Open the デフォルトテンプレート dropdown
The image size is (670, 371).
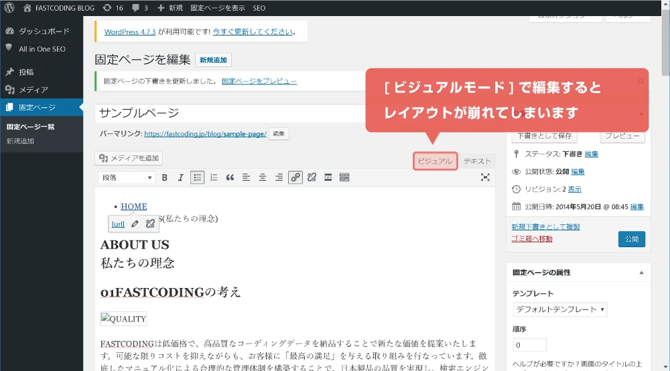559,309
